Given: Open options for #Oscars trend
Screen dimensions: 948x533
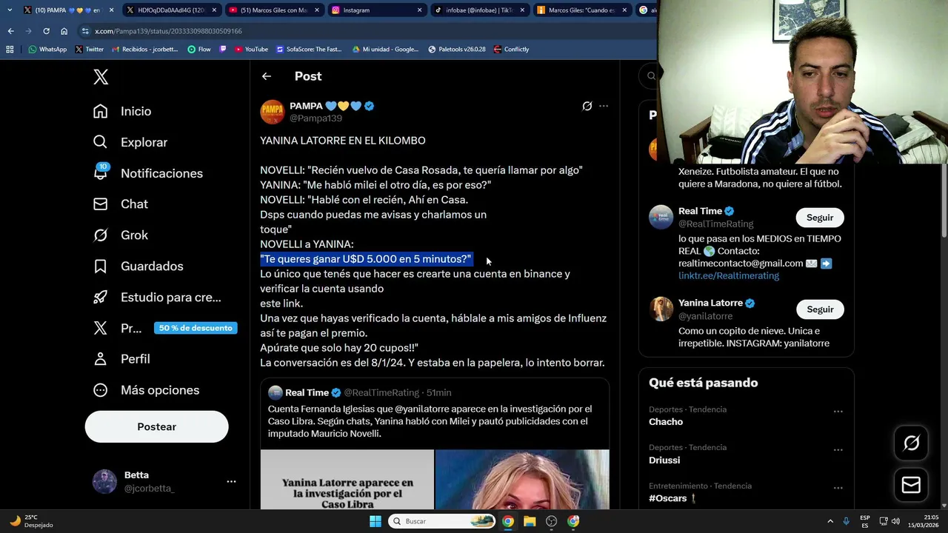Looking at the screenshot, I should pos(838,488).
